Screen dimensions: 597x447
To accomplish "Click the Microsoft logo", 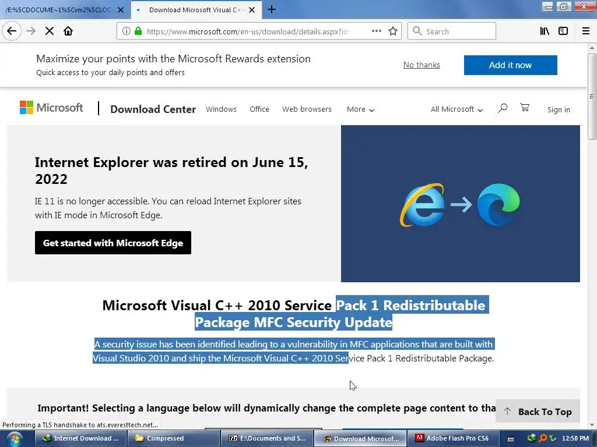I will pyautogui.click(x=51, y=108).
